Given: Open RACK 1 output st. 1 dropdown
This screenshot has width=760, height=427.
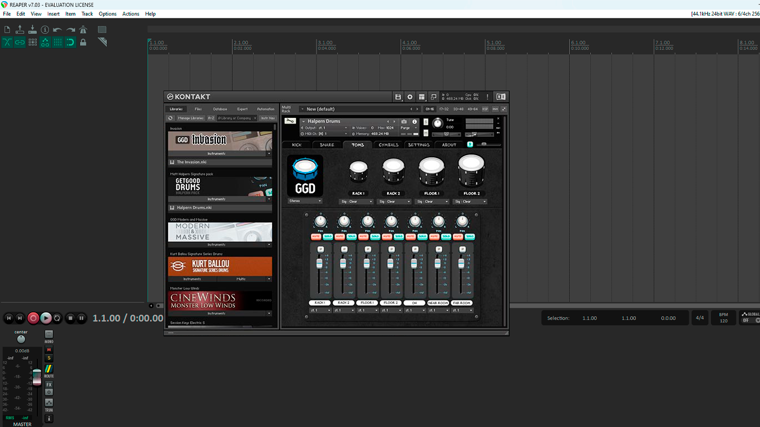Looking at the screenshot, I should [x=320, y=310].
